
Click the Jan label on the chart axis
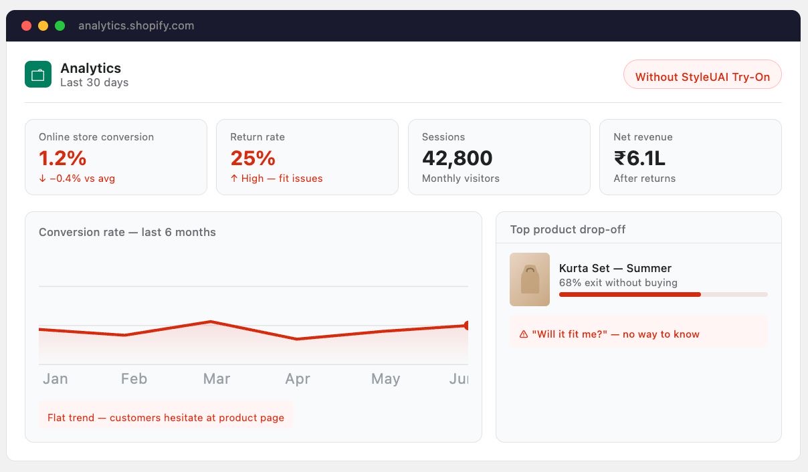pyautogui.click(x=56, y=379)
